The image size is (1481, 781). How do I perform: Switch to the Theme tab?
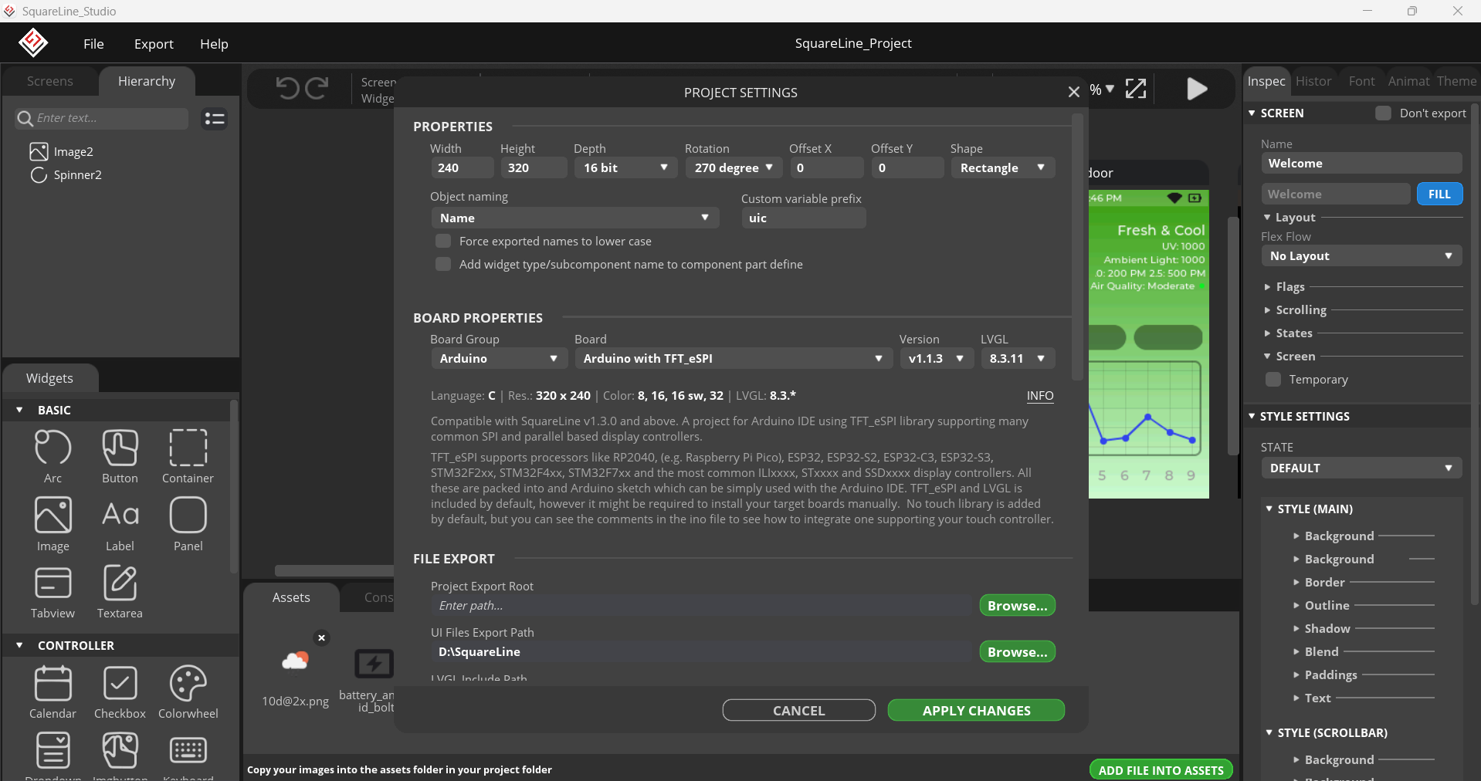1456,81
